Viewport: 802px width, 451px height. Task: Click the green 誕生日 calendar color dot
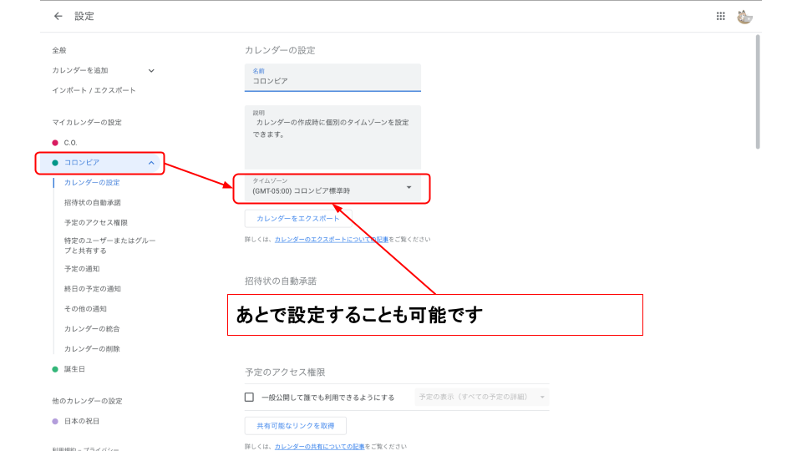tap(55, 369)
